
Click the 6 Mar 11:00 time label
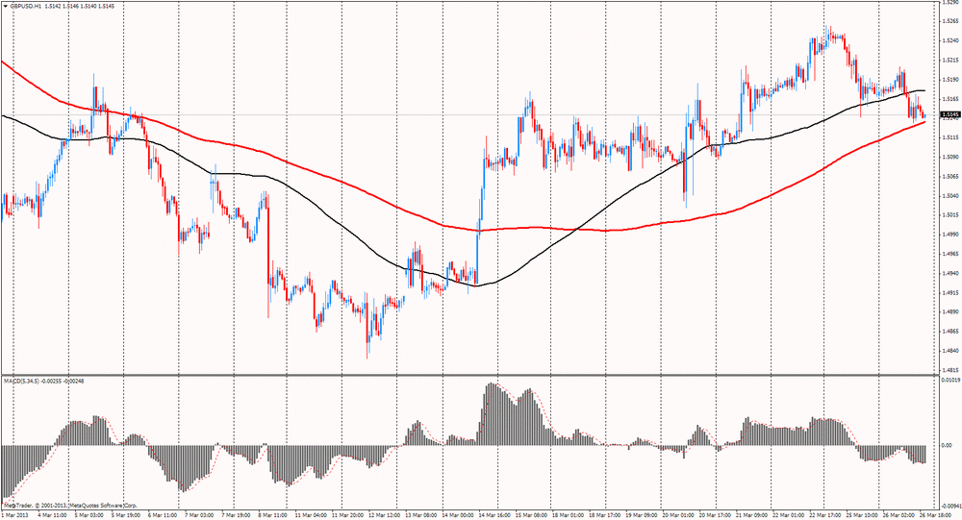pyautogui.click(x=162, y=516)
